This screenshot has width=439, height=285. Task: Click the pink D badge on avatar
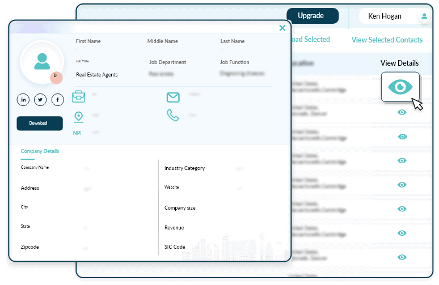point(56,77)
